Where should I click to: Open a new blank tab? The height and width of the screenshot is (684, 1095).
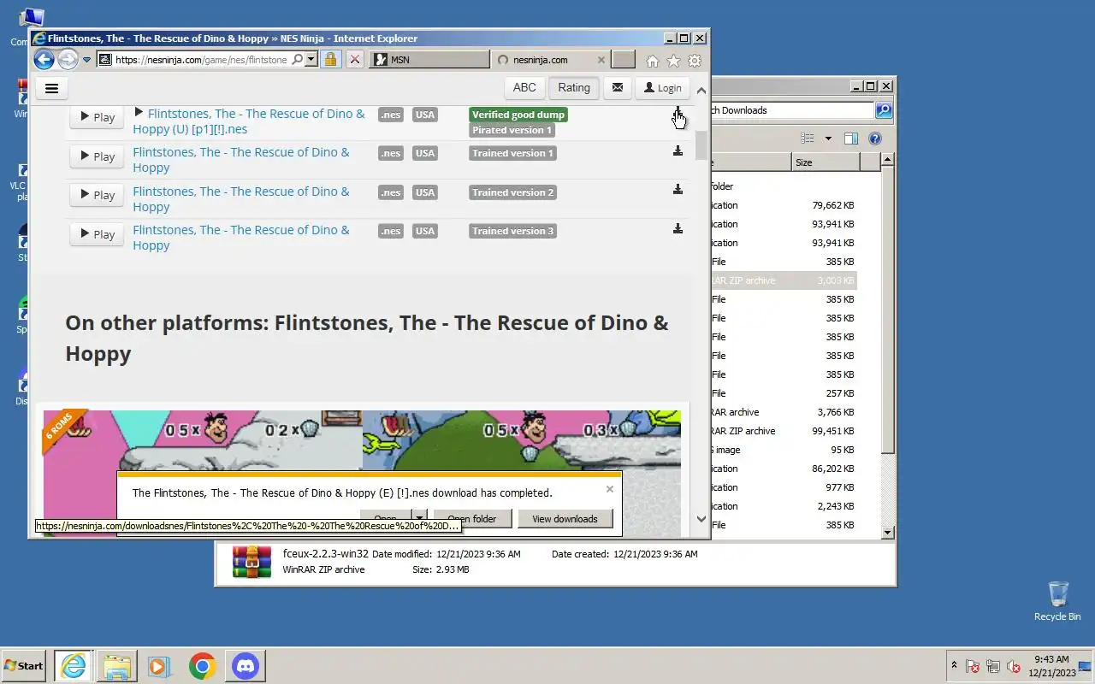[624, 60]
